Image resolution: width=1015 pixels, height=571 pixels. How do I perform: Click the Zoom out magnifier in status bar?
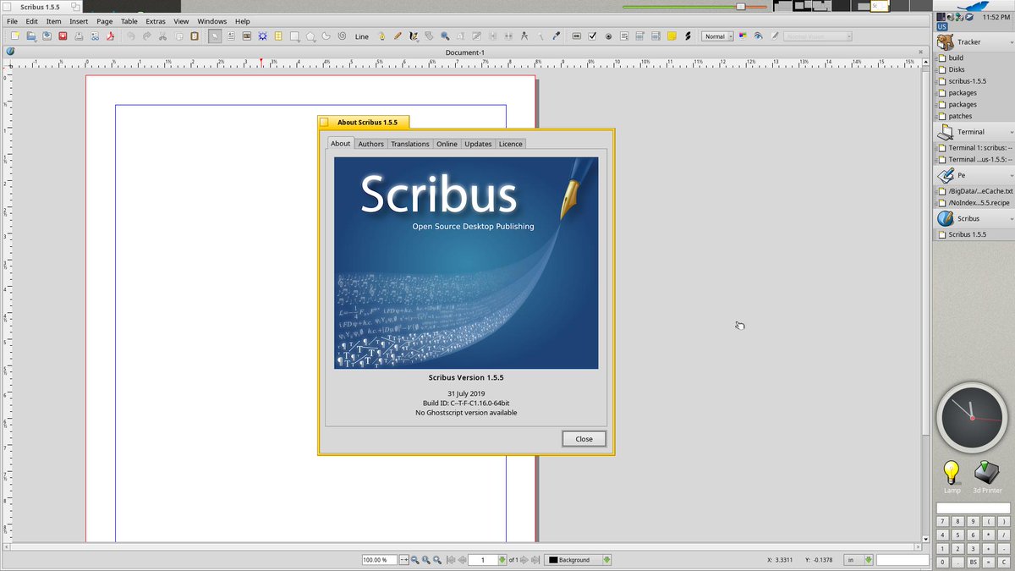point(415,560)
